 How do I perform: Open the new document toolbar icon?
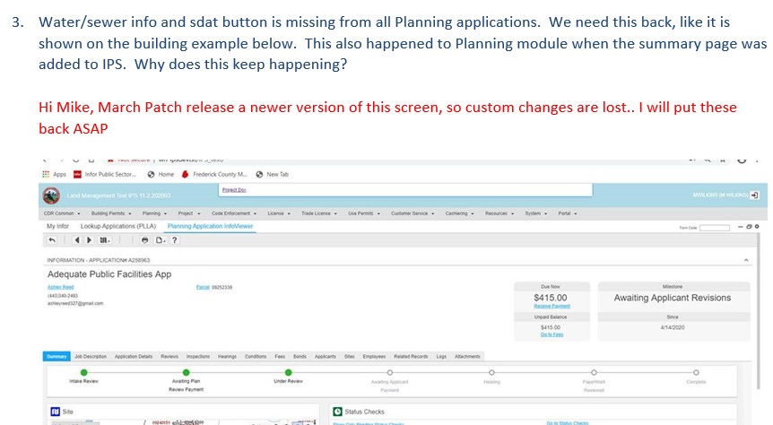tap(161, 240)
